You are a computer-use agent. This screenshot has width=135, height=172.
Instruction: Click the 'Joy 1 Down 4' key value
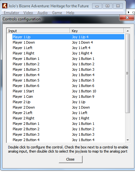tap(82, 42)
